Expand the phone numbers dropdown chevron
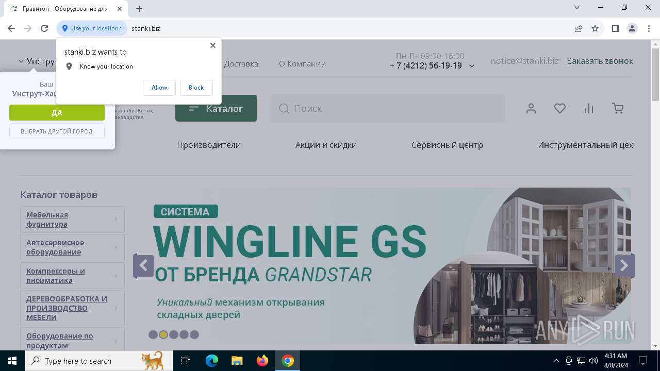 [472, 66]
